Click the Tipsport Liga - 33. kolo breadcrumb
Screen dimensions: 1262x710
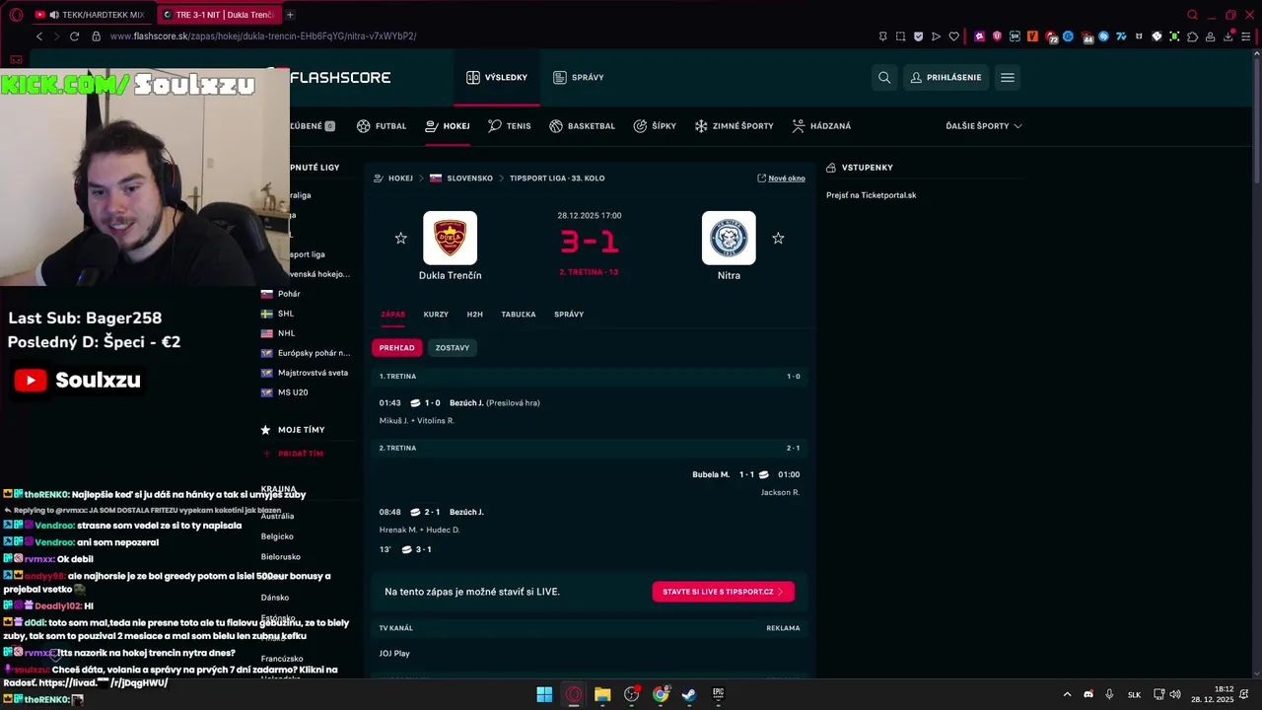(557, 178)
